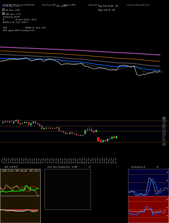
Task: Click the 'Stochastics & RSI' panel title
Action: click(145, 167)
